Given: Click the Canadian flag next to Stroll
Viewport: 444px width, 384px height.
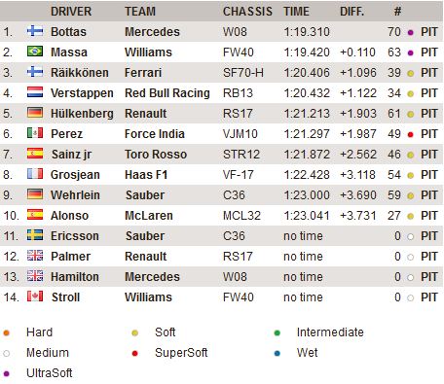Looking at the screenshot, I should pos(35,297).
